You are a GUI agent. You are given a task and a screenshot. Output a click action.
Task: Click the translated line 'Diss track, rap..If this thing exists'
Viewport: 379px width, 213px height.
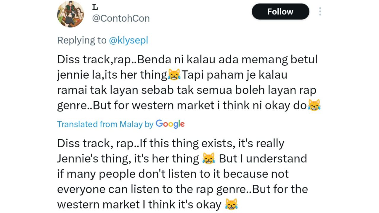(x=171, y=143)
